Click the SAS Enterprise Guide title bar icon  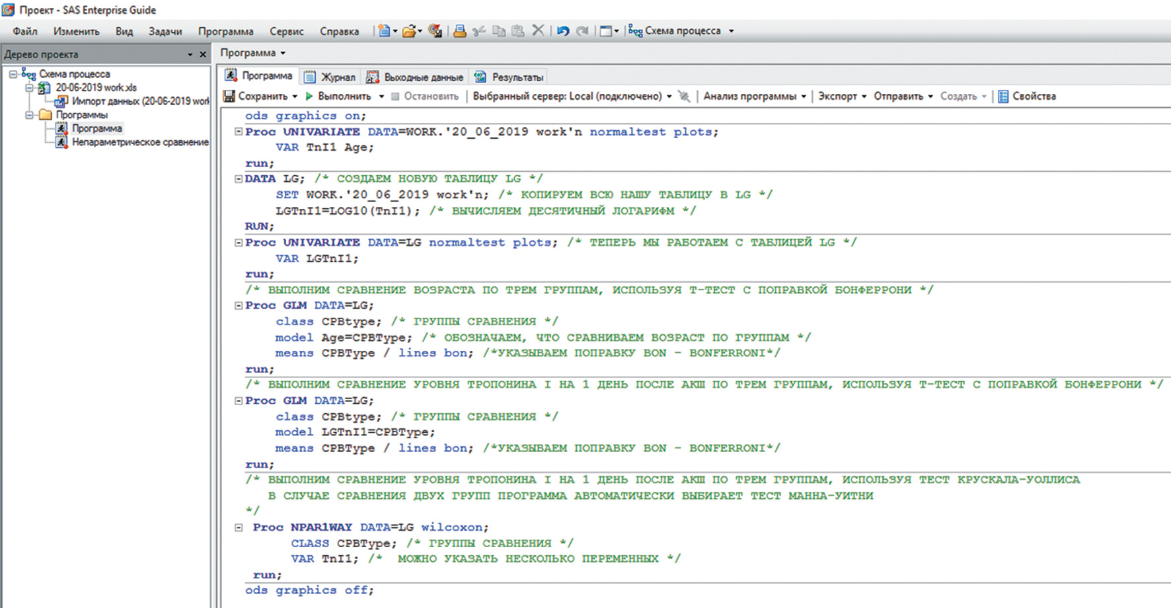9,10
